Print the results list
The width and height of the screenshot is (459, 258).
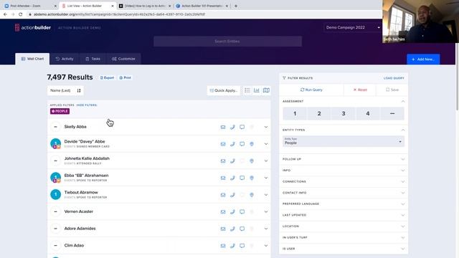126,78
